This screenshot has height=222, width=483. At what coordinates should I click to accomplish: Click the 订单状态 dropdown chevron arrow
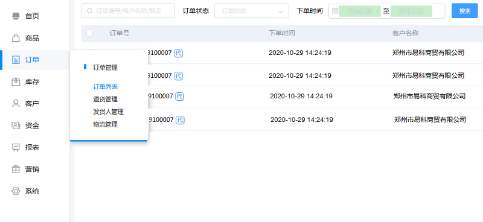coord(281,11)
